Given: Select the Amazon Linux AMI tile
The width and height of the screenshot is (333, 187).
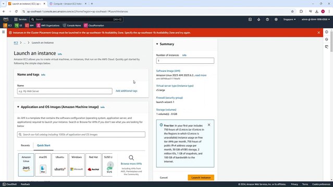Looking at the screenshot, I should tap(26, 165).
